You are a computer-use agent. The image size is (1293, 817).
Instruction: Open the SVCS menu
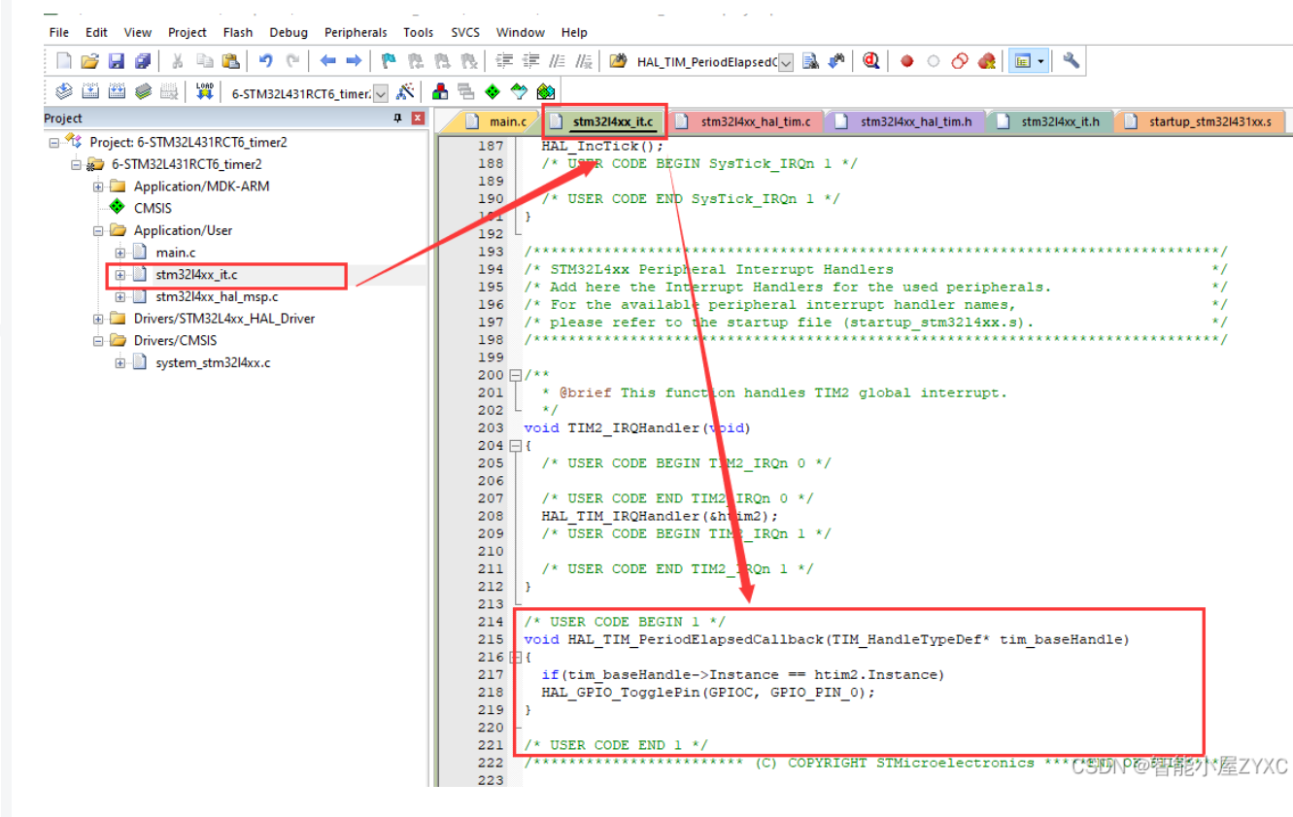[x=465, y=32]
